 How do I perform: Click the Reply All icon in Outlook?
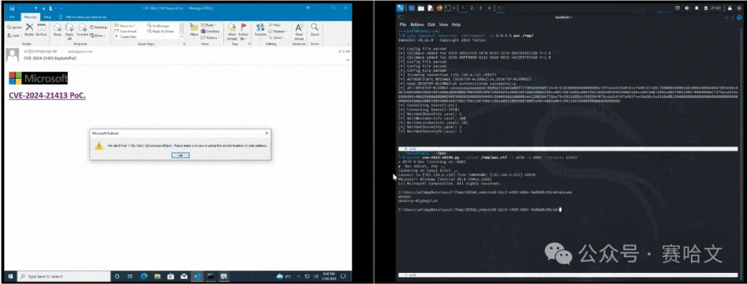[x=70, y=31]
